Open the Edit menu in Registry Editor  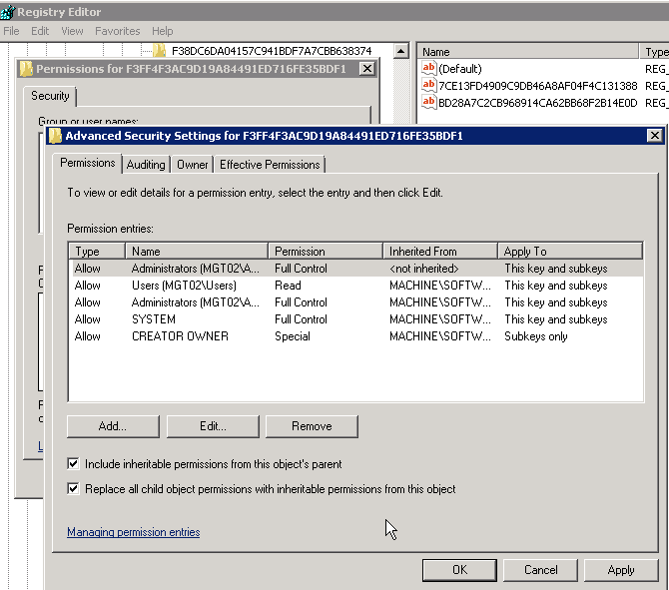(x=40, y=31)
